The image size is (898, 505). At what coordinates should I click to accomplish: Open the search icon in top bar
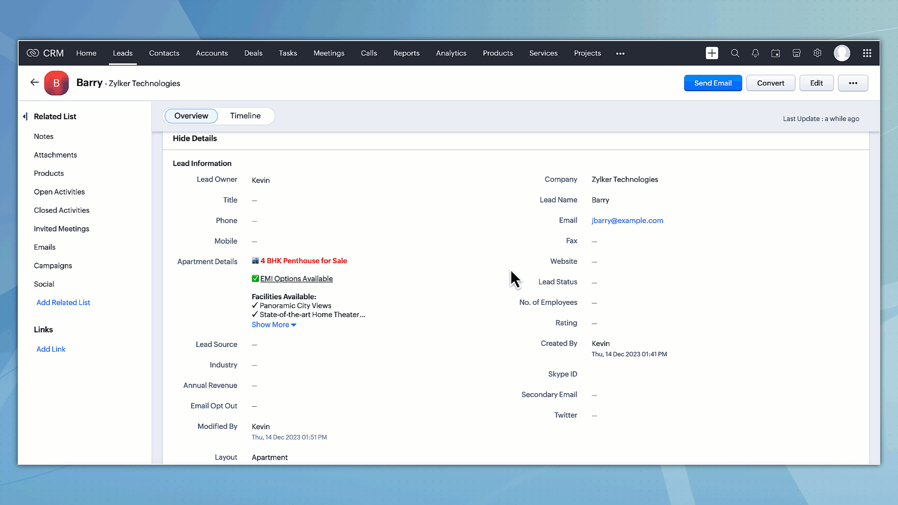[x=735, y=53]
